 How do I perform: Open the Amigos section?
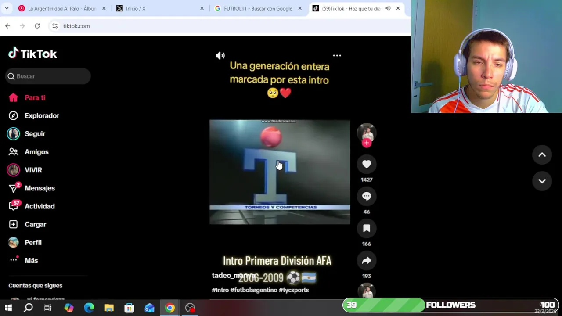click(29, 152)
